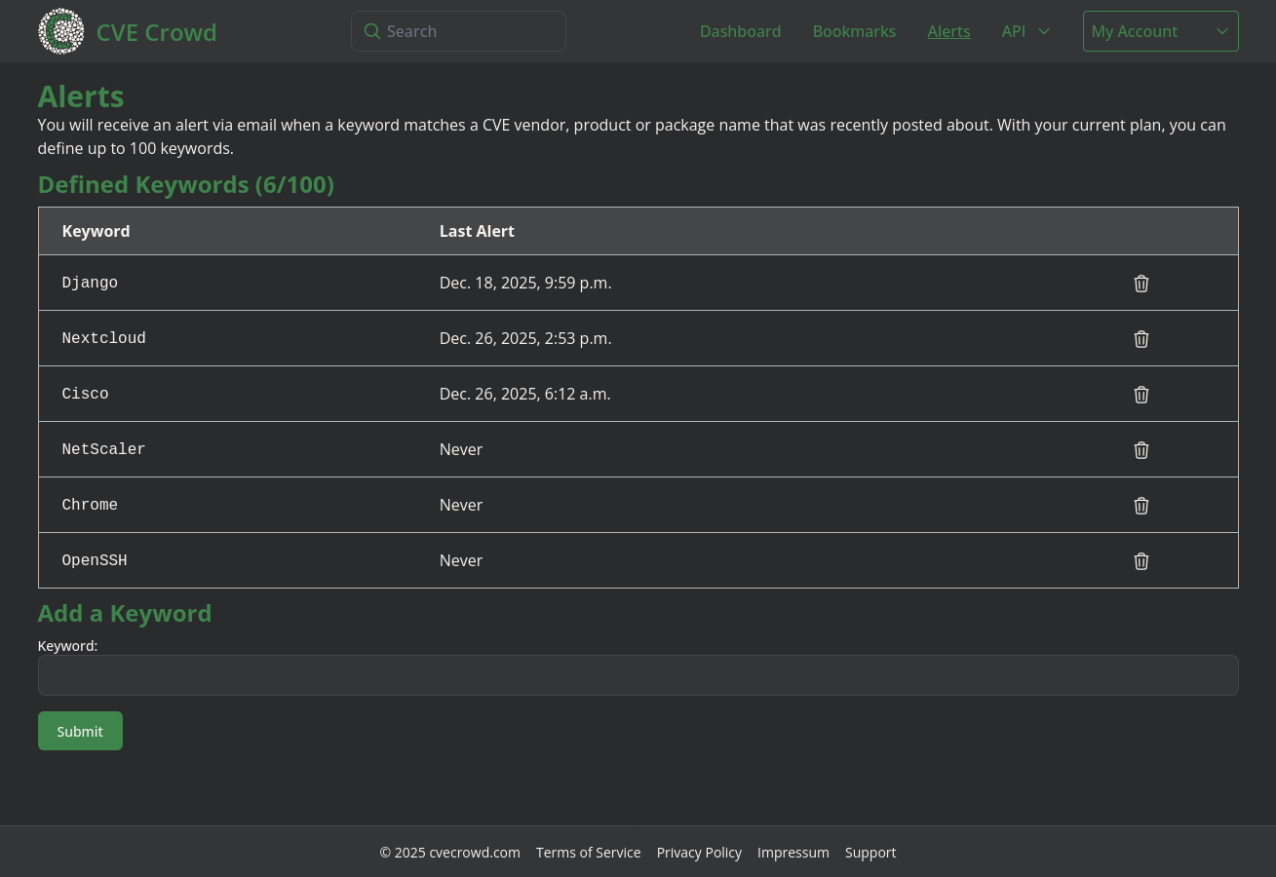Delete the Django keyword with trash icon
The height and width of the screenshot is (877, 1276).
coord(1141,284)
